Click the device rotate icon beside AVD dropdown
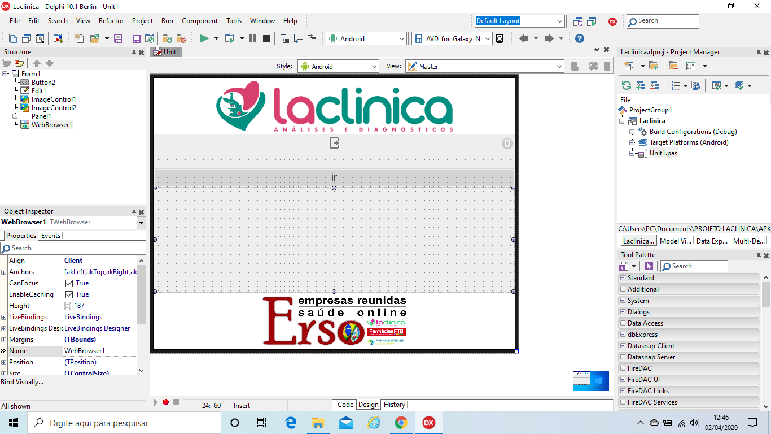The image size is (771, 434). 499,38
